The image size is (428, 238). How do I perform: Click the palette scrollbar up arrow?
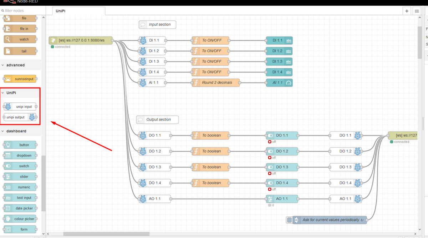tap(44, 17)
